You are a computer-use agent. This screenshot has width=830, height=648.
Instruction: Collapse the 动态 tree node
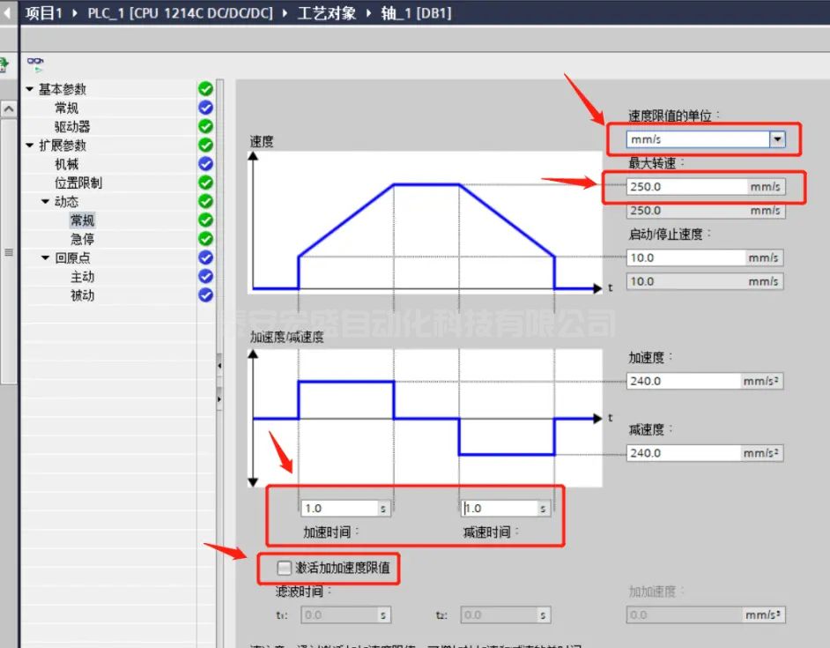(46, 202)
